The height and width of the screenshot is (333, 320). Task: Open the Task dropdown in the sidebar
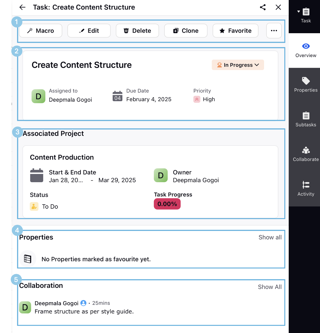click(304, 15)
